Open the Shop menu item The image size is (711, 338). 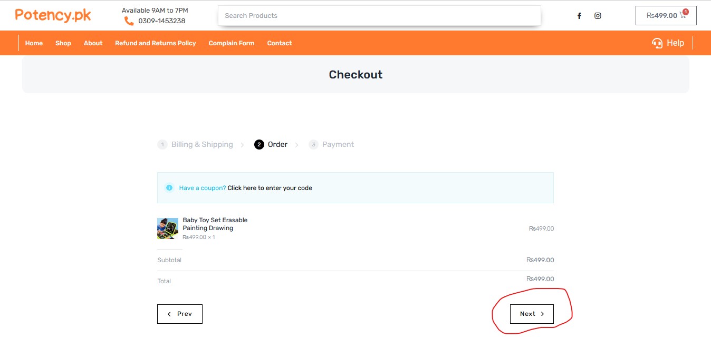tap(63, 43)
